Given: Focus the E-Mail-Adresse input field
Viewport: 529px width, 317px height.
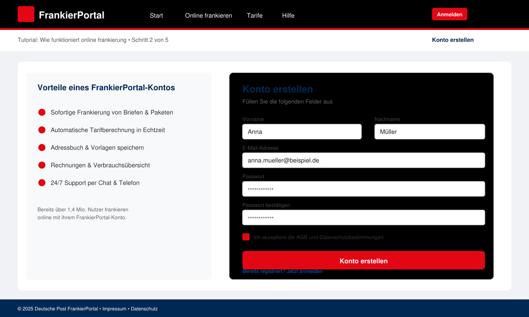Looking at the screenshot, I should point(364,160).
